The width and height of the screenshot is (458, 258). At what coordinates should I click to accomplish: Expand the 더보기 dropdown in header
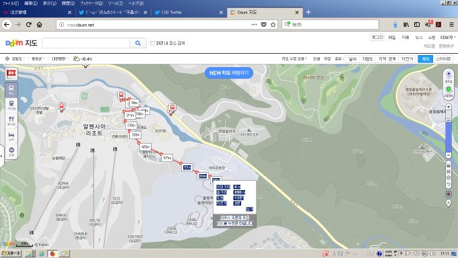(448, 38)
